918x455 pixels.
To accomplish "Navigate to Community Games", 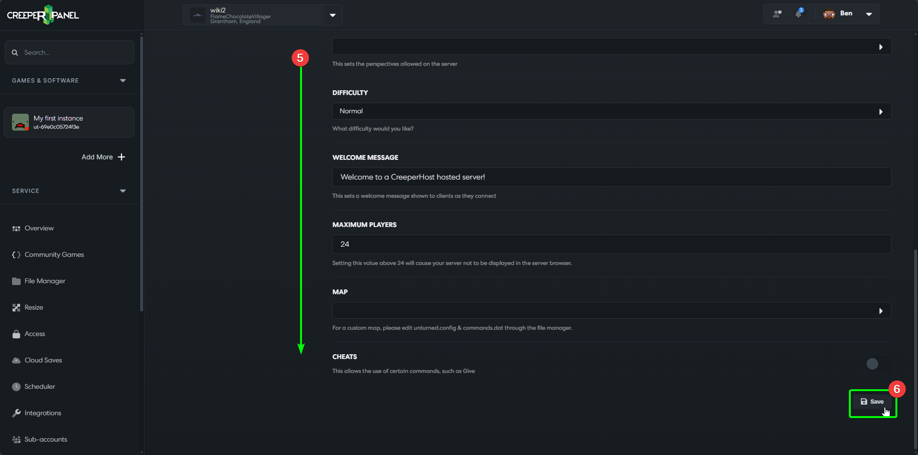I will tap(54, 254).
